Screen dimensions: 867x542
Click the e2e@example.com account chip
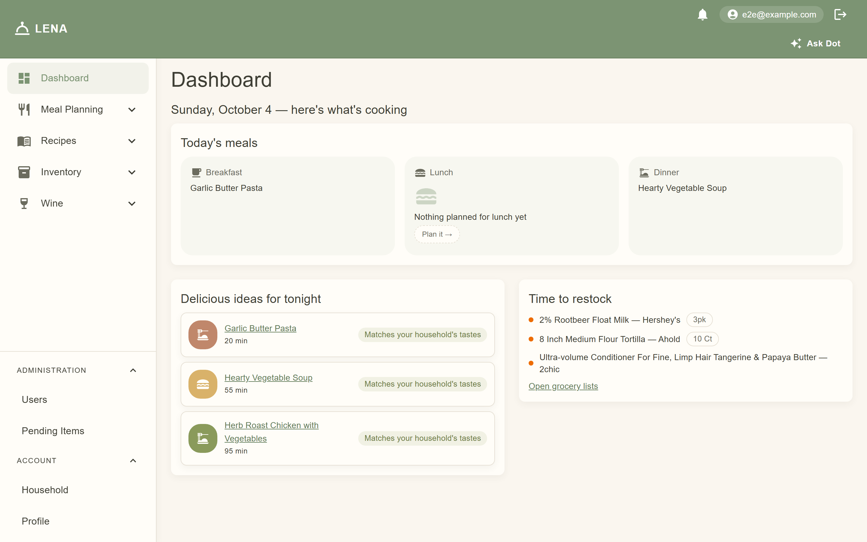pos(771,14)
